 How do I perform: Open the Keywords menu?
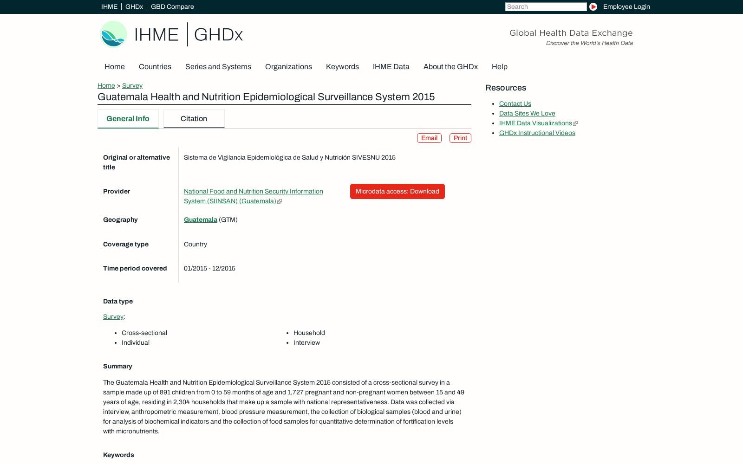click(342, 67)
